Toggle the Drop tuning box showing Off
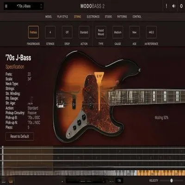The height and width of the screenshot is (185, 185). pos(67,32)
